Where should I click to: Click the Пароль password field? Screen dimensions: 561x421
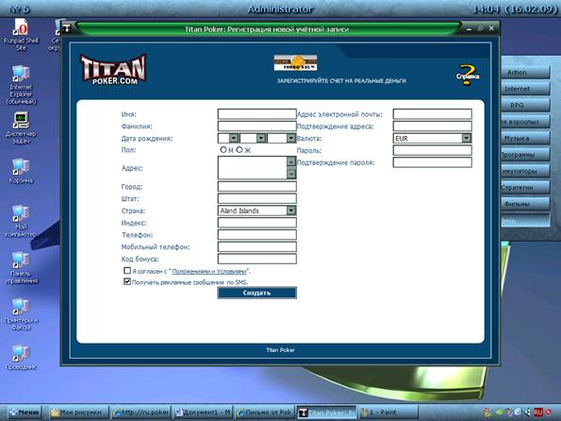pos(432,150)
